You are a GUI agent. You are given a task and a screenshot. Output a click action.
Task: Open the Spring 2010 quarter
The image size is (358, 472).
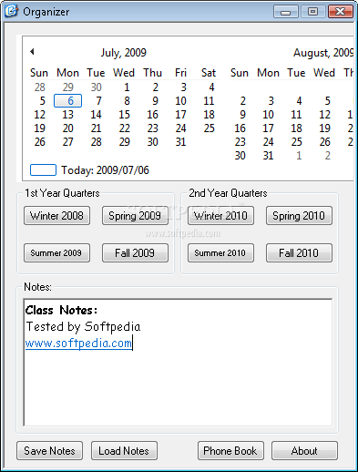pyautogui.click(x=299, y=216)
